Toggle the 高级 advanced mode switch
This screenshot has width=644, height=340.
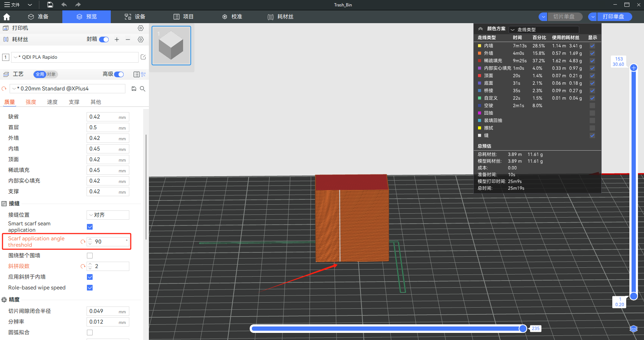point(119,74)
